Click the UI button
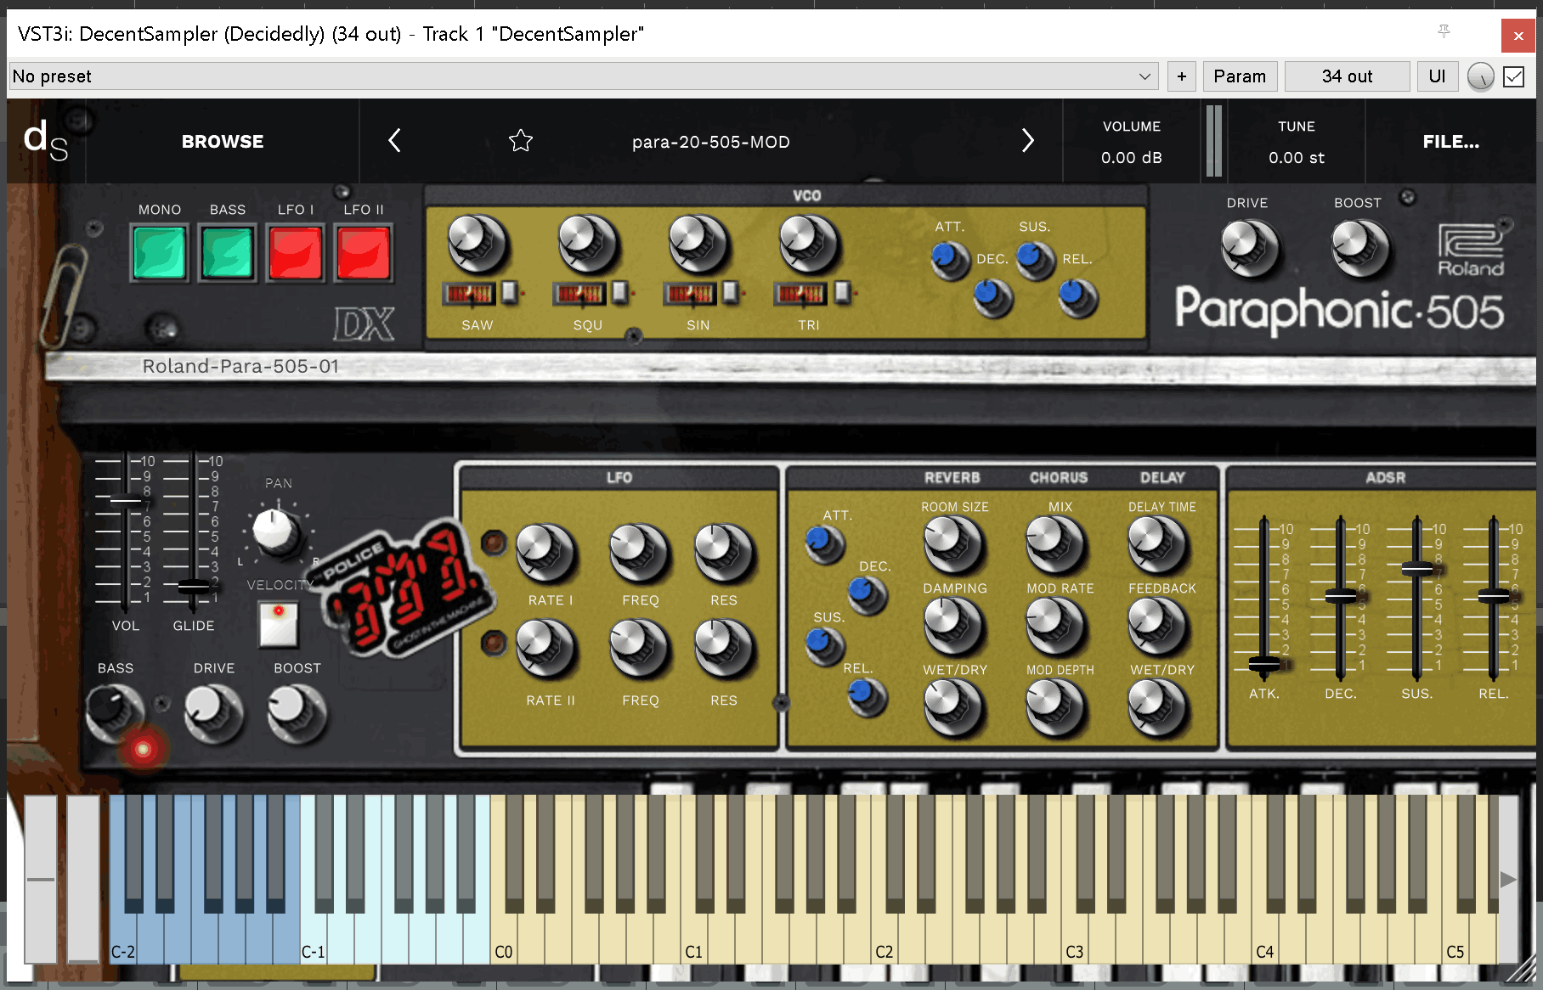The image size is (1543, 990). (1437, 76)
